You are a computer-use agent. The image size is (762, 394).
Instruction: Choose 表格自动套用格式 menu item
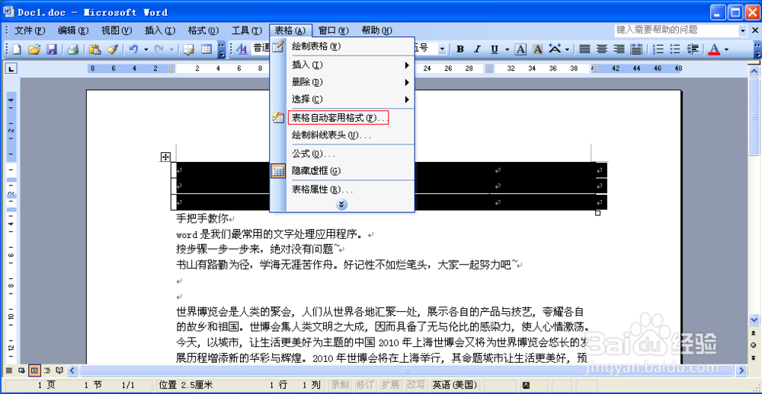(x=342, y=118)
